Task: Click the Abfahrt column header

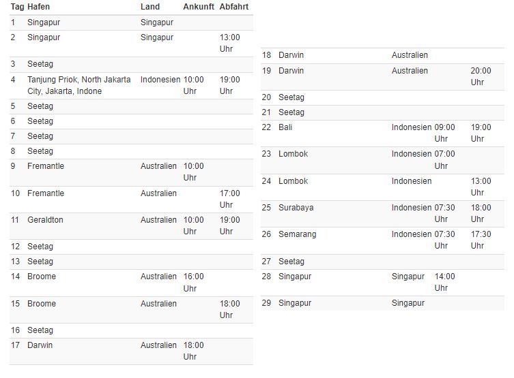Action: [234, 7]
